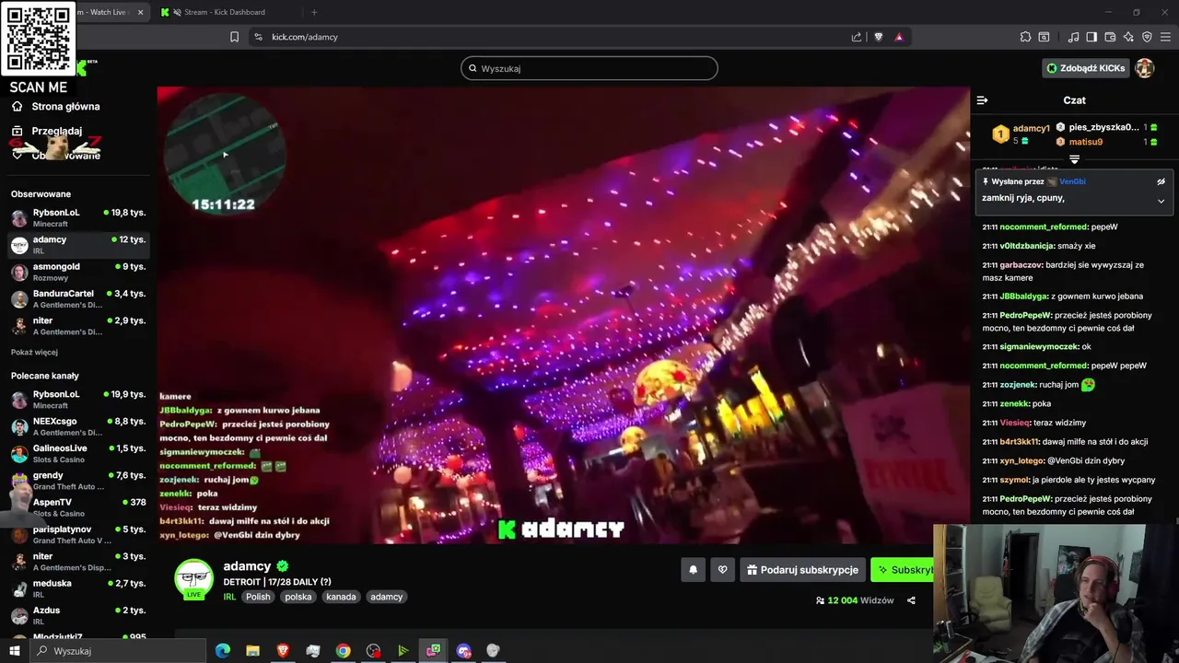Collapse the chat panel with arrow icon
The height and width of the screenshot is (663, 1179).
(982, 100)
